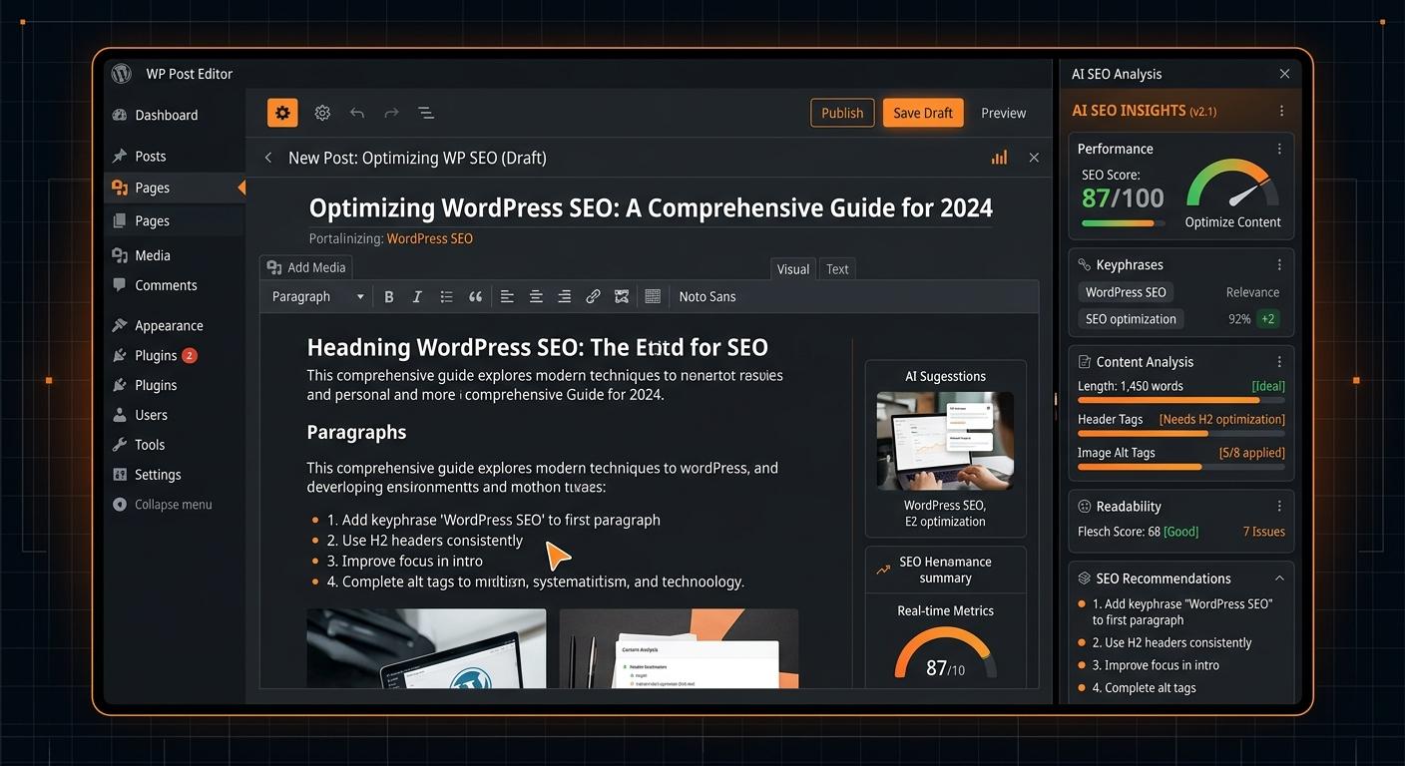Open Tools in the sidebar
The height and width of the screenshot is (766, 1405).
pos(150,445)
